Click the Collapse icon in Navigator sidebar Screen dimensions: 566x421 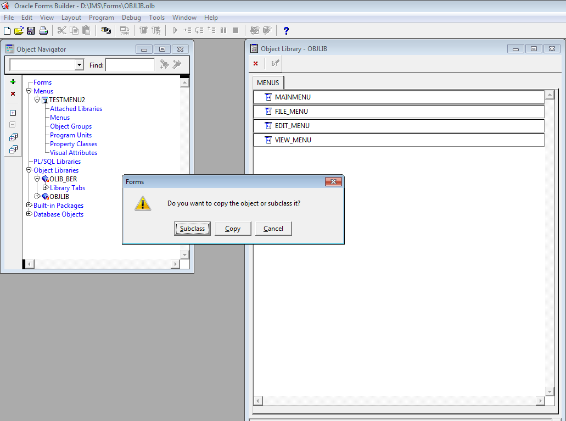13,125
